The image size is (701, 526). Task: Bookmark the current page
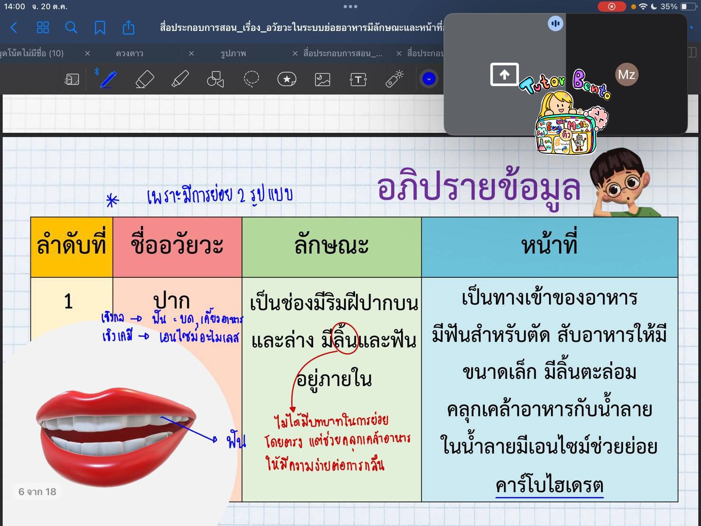point(100,28)
